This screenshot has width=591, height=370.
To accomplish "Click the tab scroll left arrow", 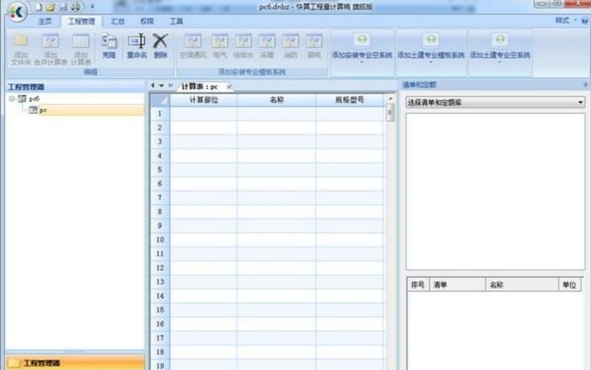I will tap(153, 85).
